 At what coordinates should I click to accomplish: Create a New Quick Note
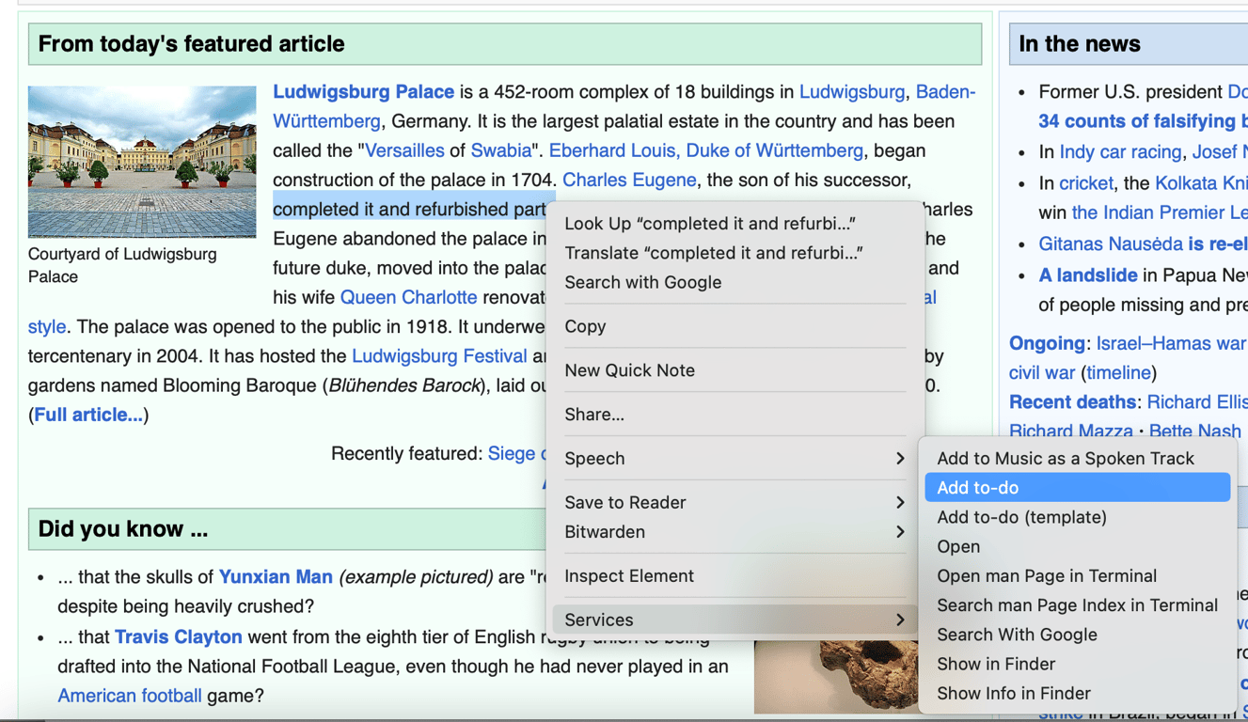click(x=735, y=370)
